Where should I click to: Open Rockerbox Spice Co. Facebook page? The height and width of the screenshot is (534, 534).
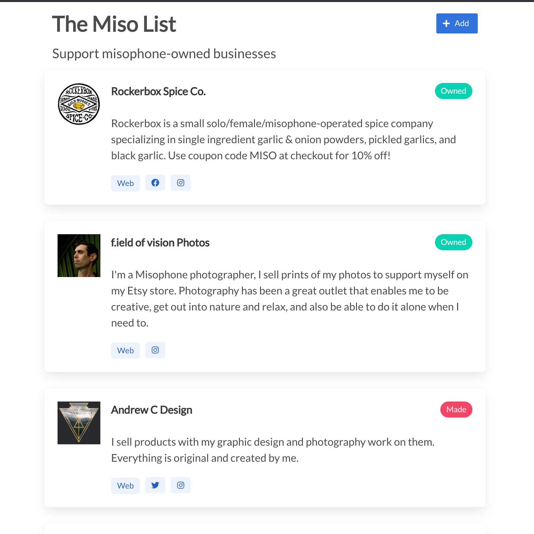[155, 183]
